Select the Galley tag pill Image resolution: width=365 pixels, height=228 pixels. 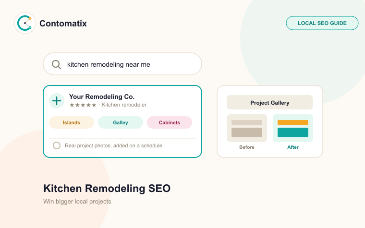pyautogui.click(x=121, y=122)
